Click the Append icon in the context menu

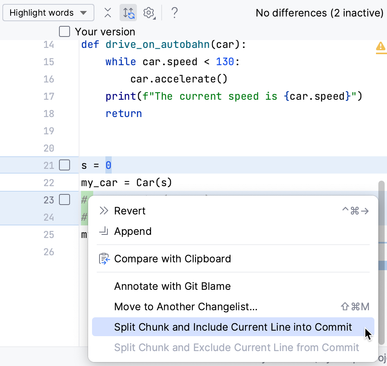pos(104,231)
